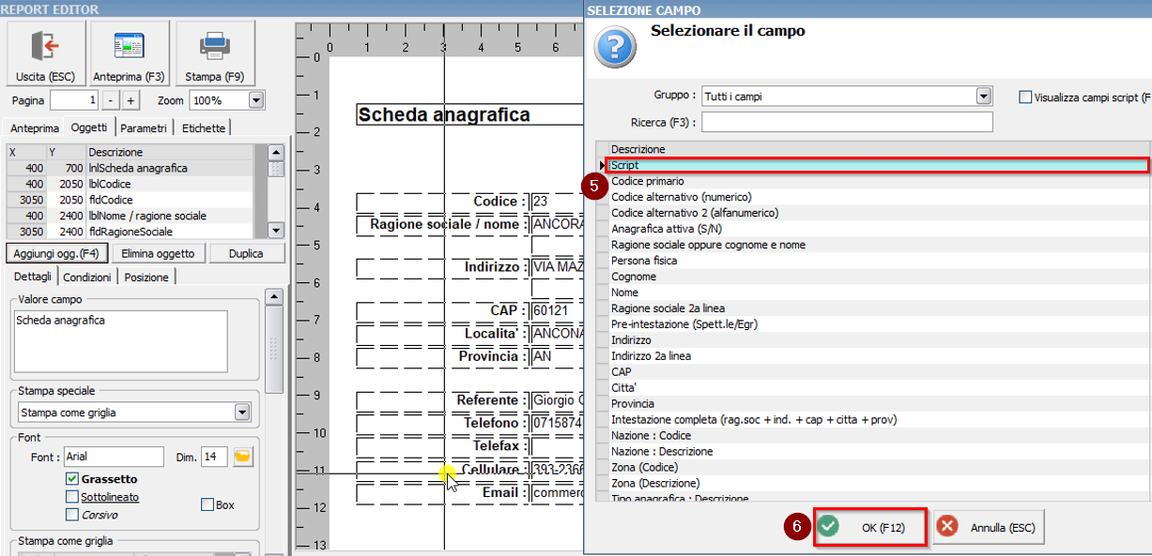Open font picker folder icon
This screenshot has height=556, width=1152.
[243, 457]
